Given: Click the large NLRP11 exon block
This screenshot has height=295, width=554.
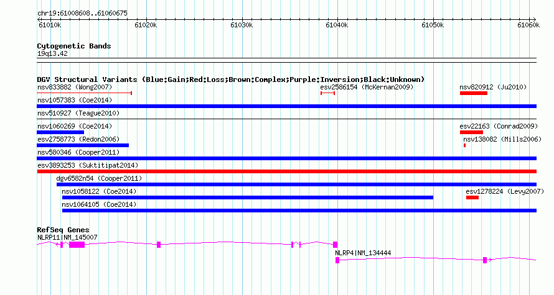Looking at the screenshot, I should [x=77, y=245].
